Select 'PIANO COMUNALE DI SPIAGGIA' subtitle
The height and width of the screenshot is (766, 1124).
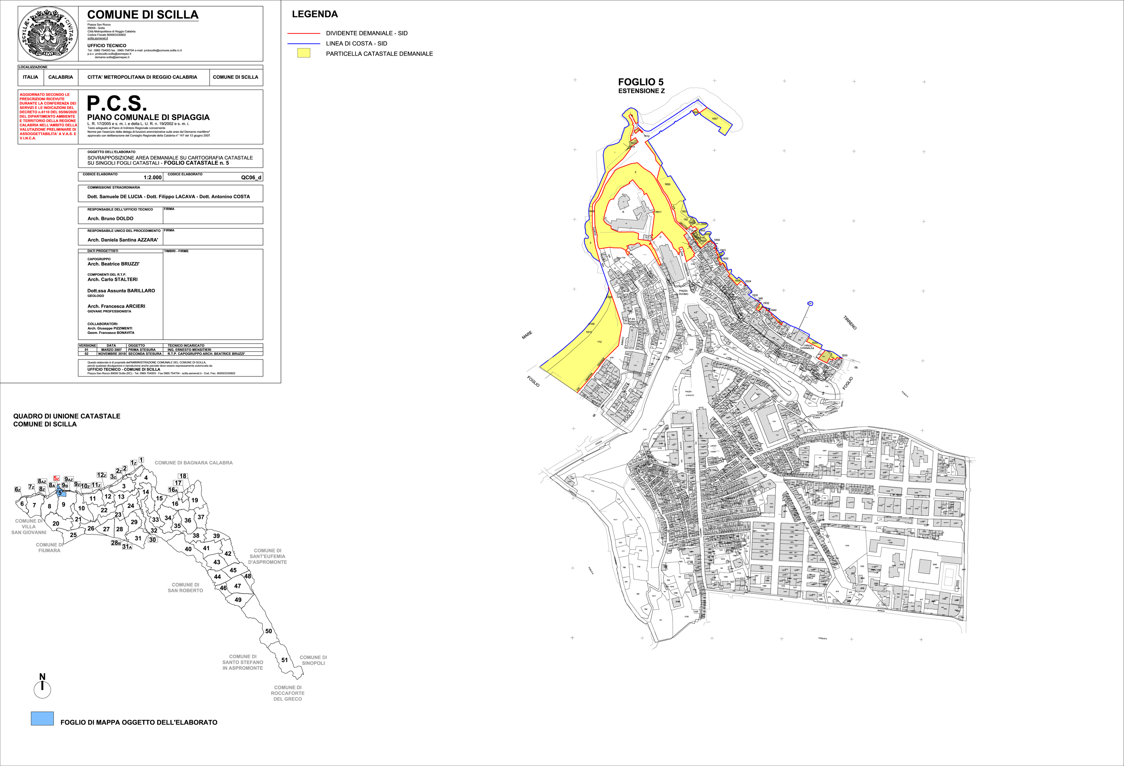tap(148, 117)
